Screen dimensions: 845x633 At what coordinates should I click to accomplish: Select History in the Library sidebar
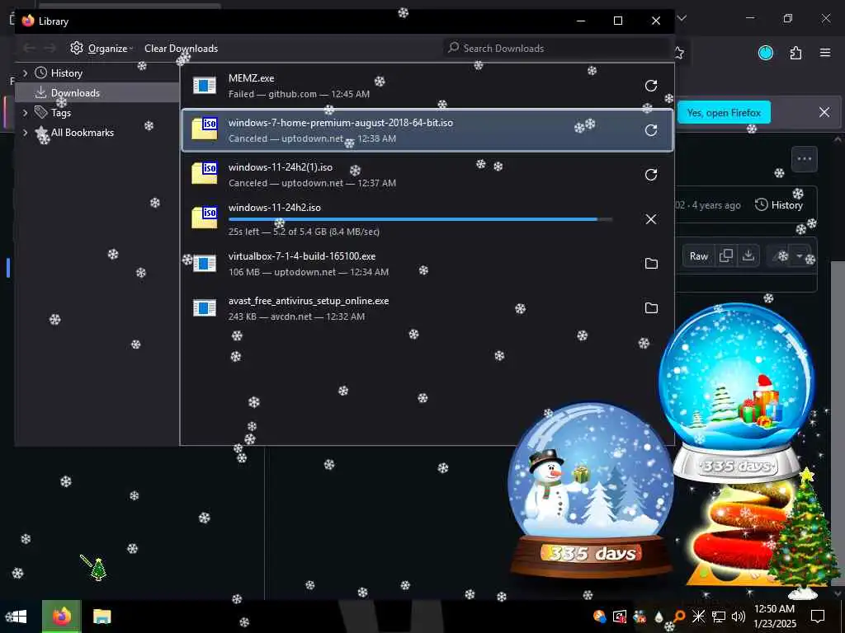[66, 73]
